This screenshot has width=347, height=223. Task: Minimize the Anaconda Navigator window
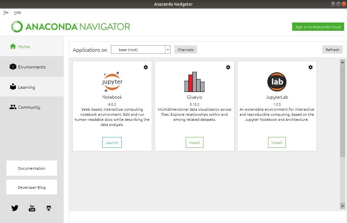333,4
